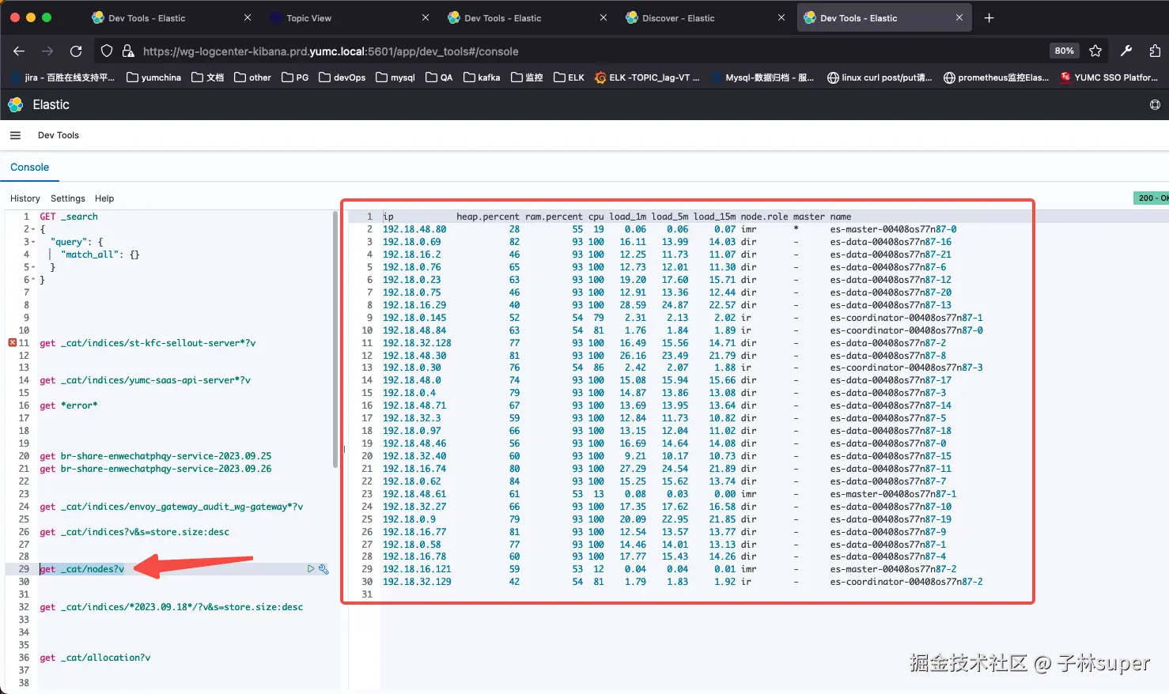Open the Kibana hamburger navigation menu

[x=15, y=135]
